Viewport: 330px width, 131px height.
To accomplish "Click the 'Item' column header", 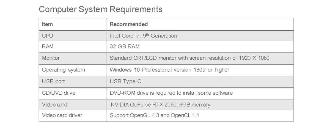I will [x=47, y=24].
